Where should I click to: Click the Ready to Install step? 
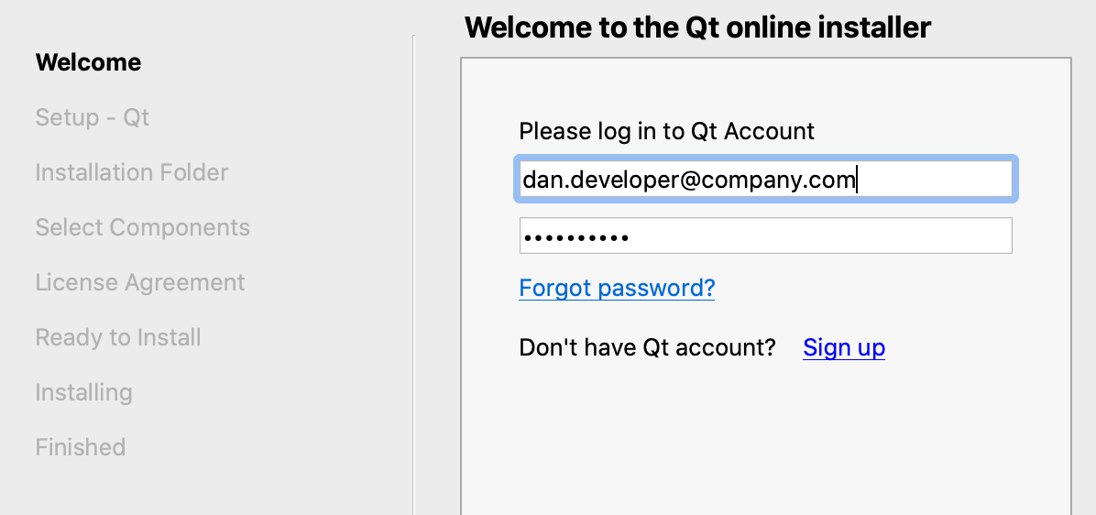[117, 337]
